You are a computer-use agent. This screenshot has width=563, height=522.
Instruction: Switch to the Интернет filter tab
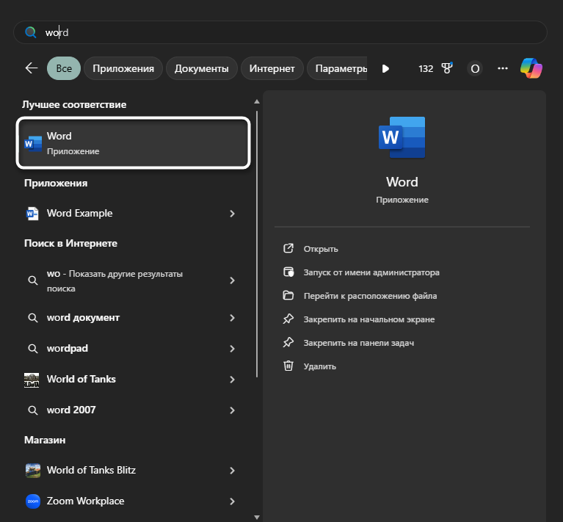(x=272, y=68)
